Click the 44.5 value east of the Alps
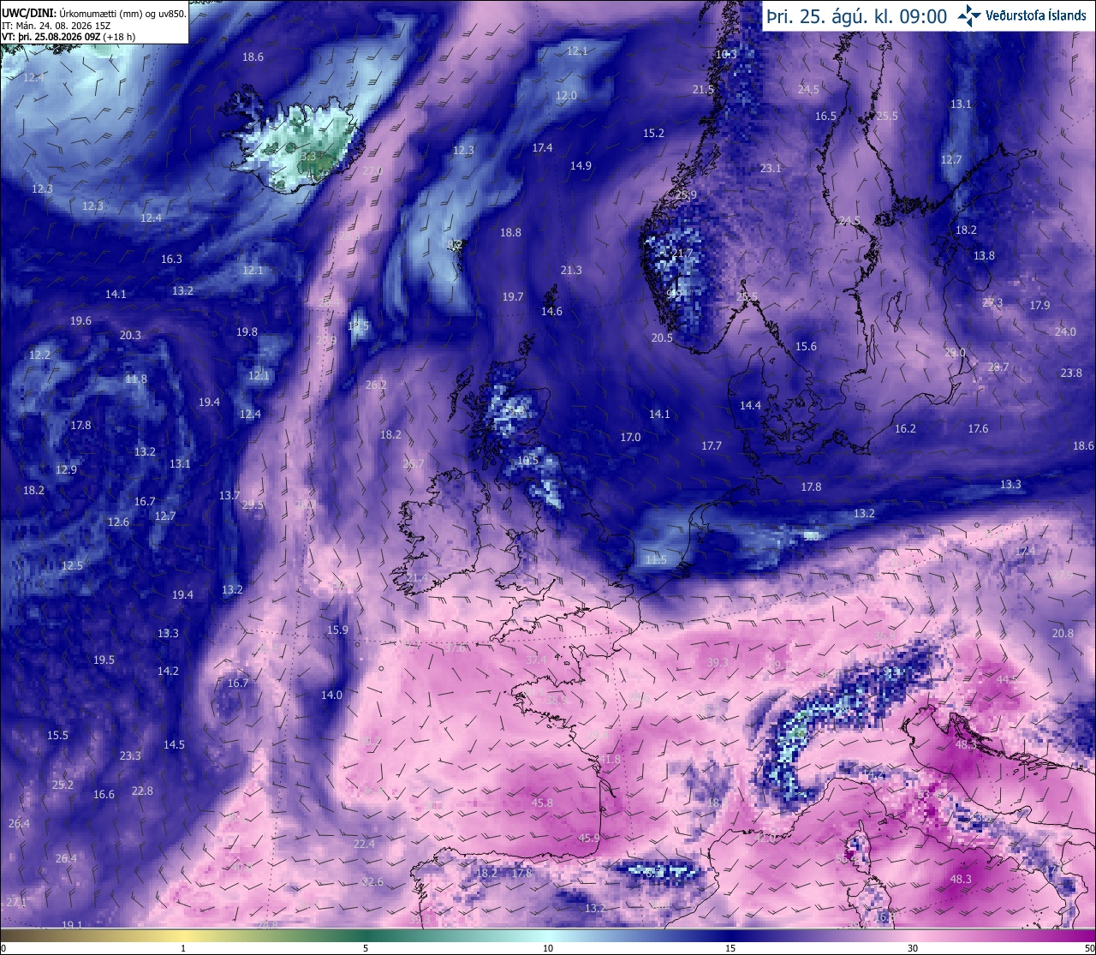Viewport: 1096px width, 955px height. 1007,678
